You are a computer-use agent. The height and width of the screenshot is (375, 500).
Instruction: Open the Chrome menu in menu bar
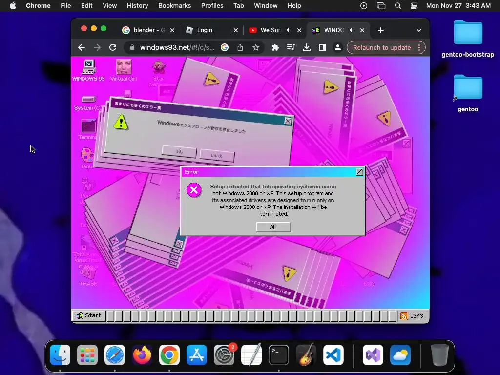pyautogui.click(x=38, y=6)
